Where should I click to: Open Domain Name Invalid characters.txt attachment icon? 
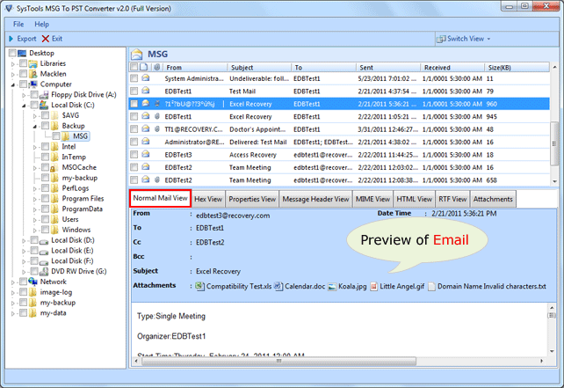point(431,287)
